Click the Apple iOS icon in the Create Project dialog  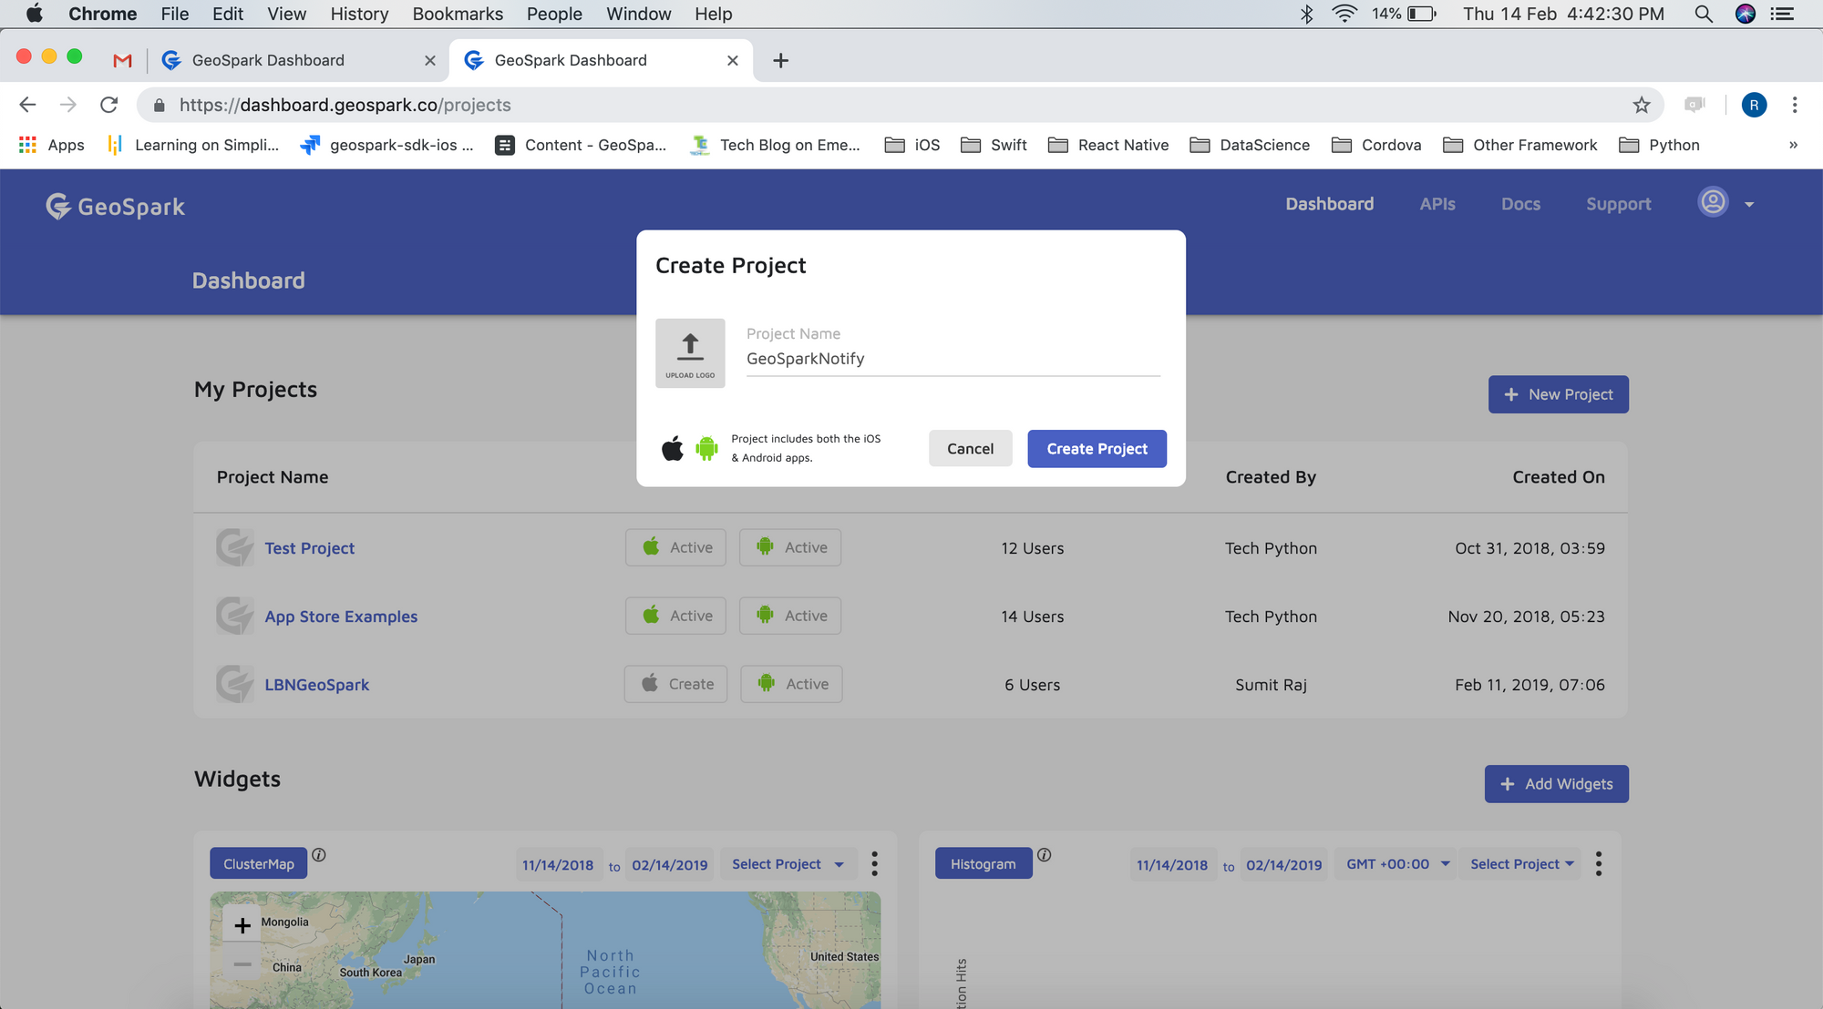[673, 448]
